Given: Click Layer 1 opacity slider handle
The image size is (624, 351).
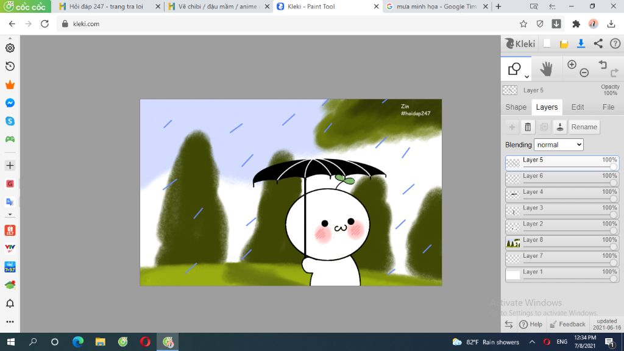Looking at the screenshot, I should (x=614, y=278).
